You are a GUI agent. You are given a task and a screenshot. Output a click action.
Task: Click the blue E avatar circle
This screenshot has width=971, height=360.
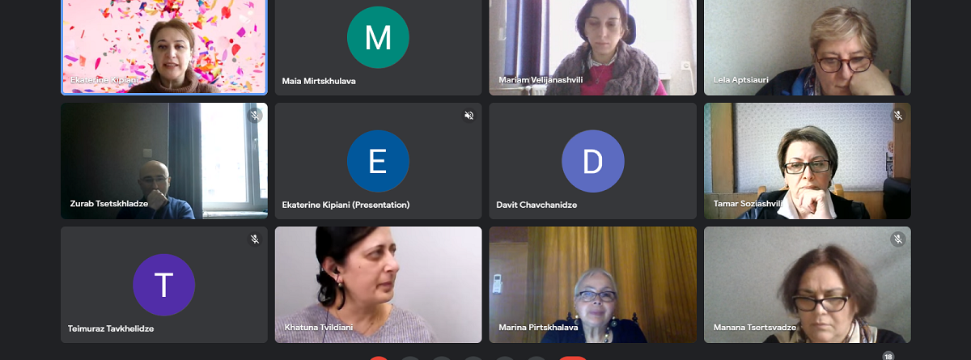point(378,161)
